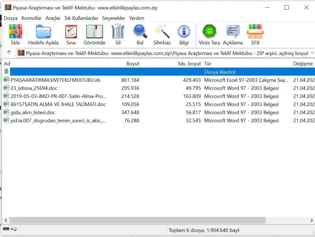Show archive Bilgi (Info) icon

tap(184, 32)
